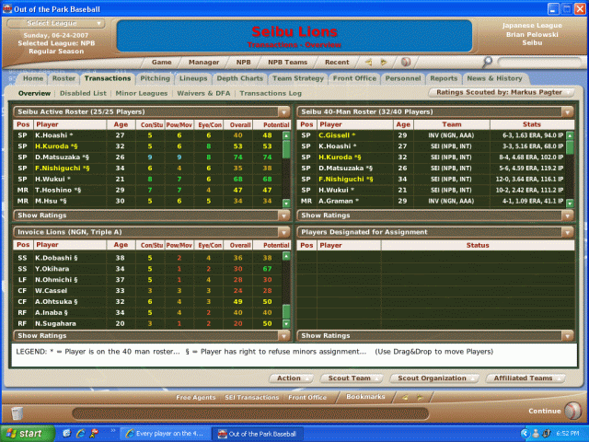The width and height of the screenshot is (589, 442).
Task: Switch to the Lineups tab
Action: 193,78
